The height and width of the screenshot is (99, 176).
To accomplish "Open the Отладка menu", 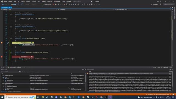I will pyautogui.click(x=34, y=1).
